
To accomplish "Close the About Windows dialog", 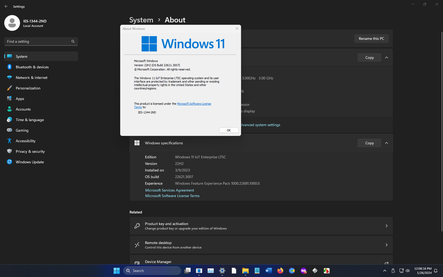I will tap(237, 29).
